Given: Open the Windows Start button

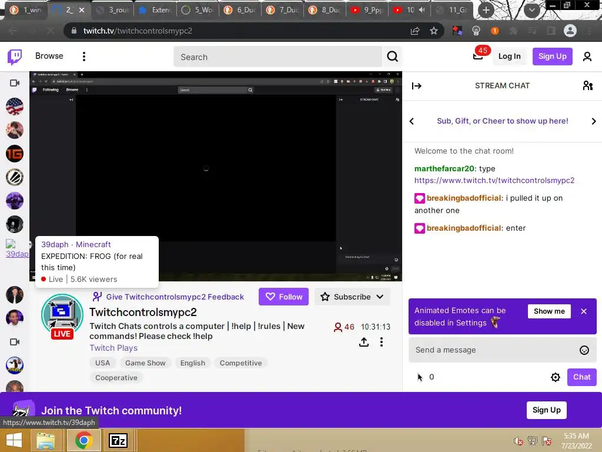Looking at the screenshot, I should [14, 440].
